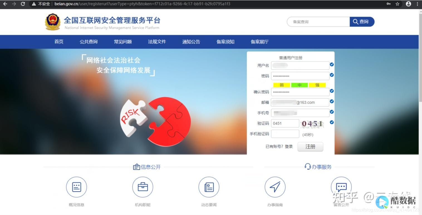
Task: Open 法规文件 in the navigation bar
Action: 157,42
